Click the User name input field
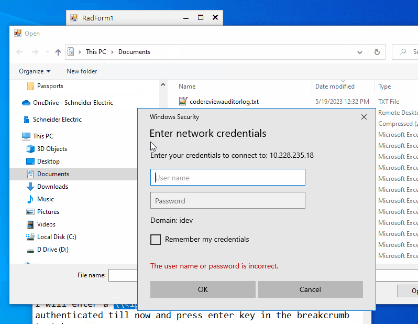Image resolution: width=418 pixels, height=324 pixels. (x=227, y=178)
